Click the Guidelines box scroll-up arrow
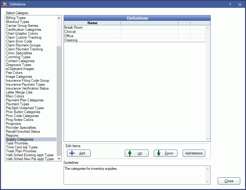The image size is (246, 190). [x=207, y=169]
